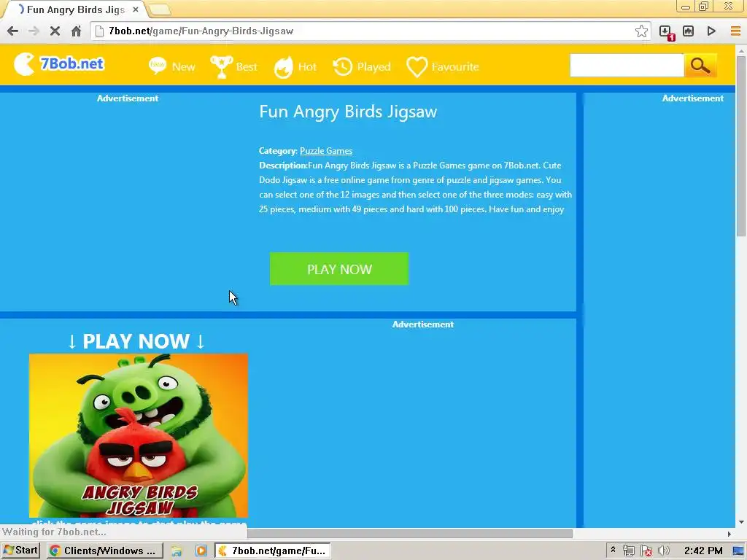Click the scroll down arrow
747x560 pixels.
(x=741, y=522)
